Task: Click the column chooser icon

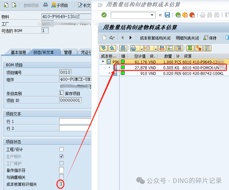Action: 179,48
